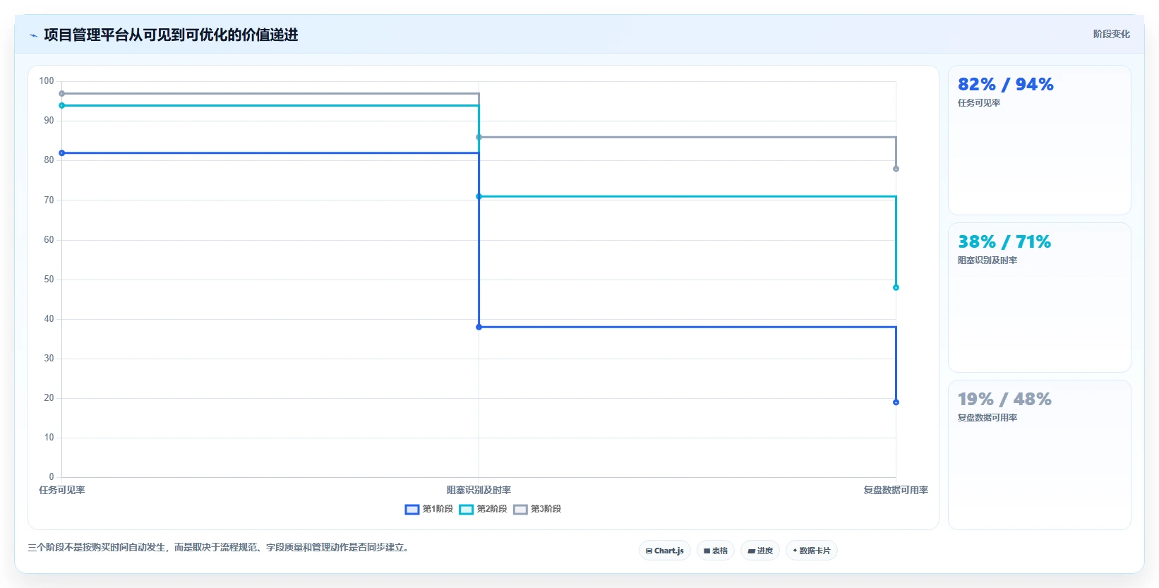
Task: Click the 复盘数据可用率 card caption
Action: point(987,418)
